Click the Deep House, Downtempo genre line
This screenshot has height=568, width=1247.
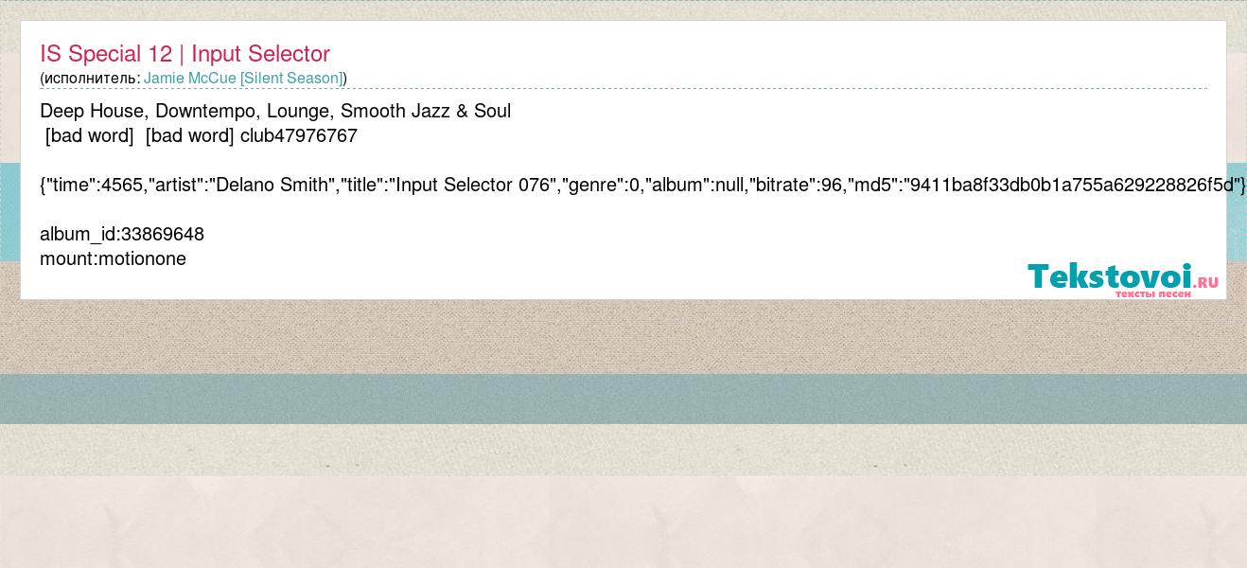pyautogui.click(x=275, y=111)
